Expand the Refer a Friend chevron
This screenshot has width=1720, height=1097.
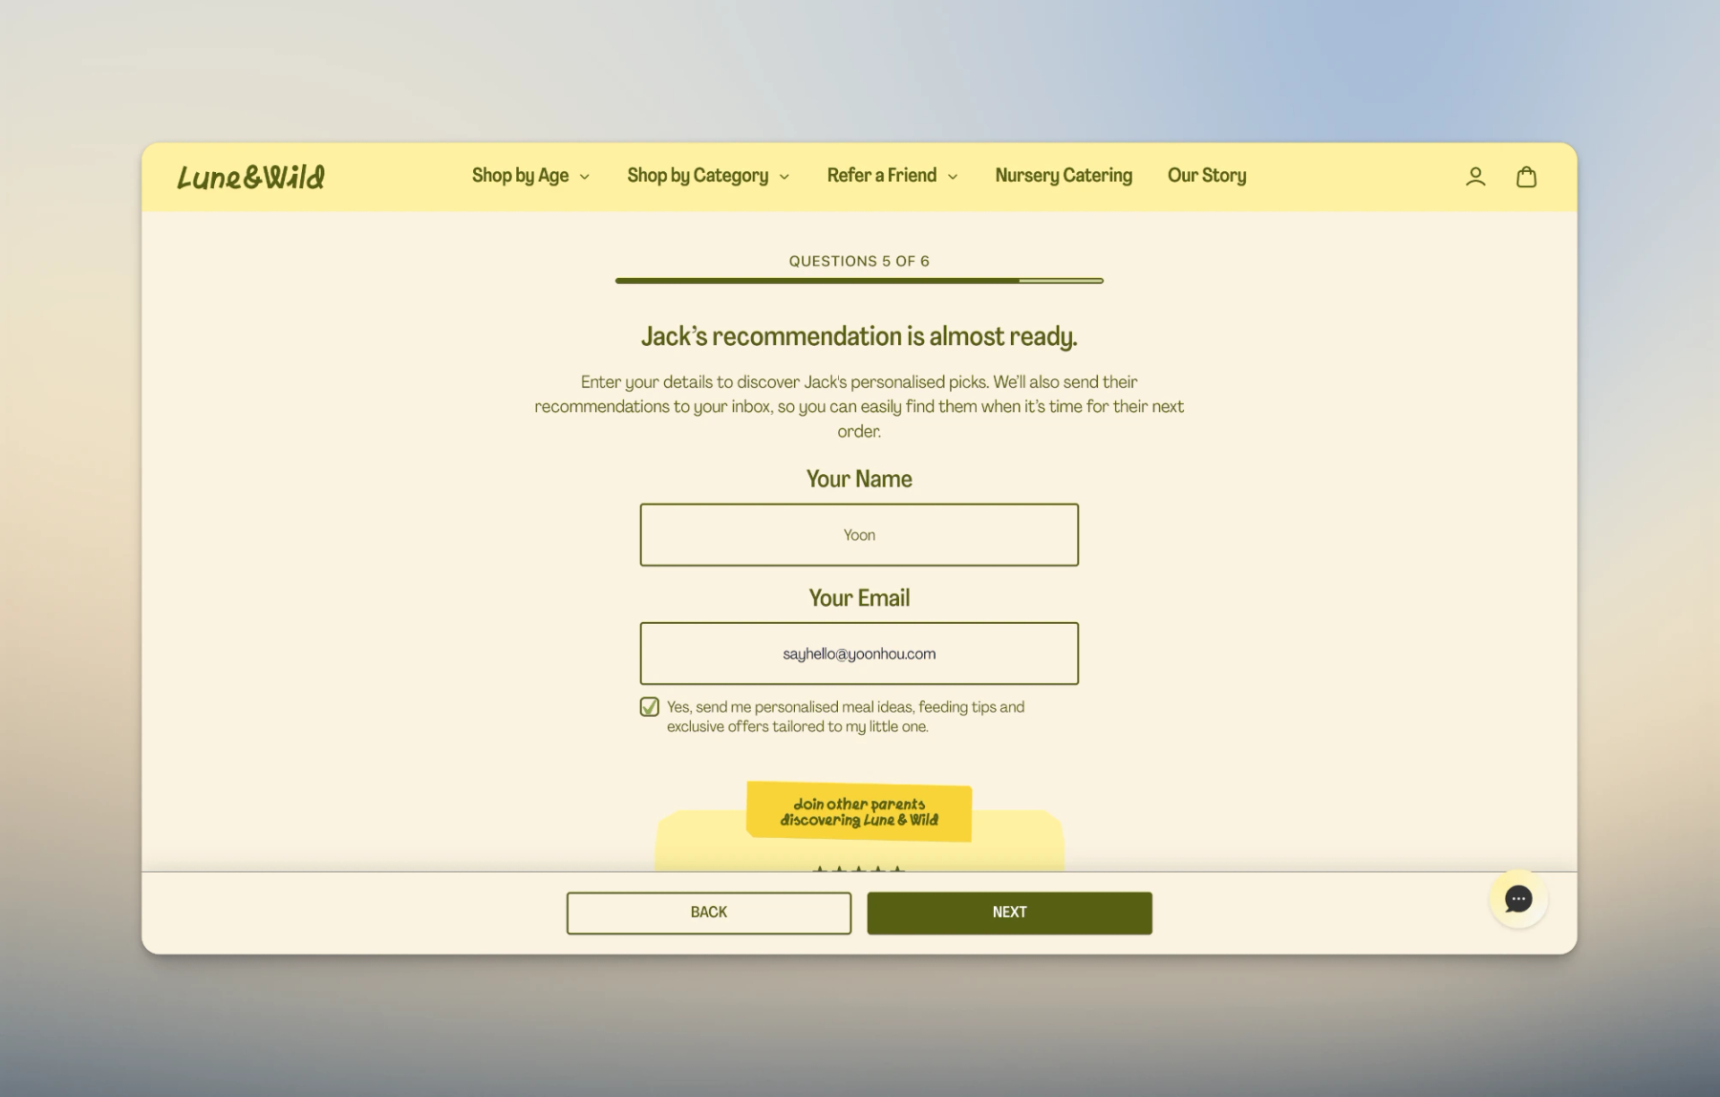tap(953, 177)
